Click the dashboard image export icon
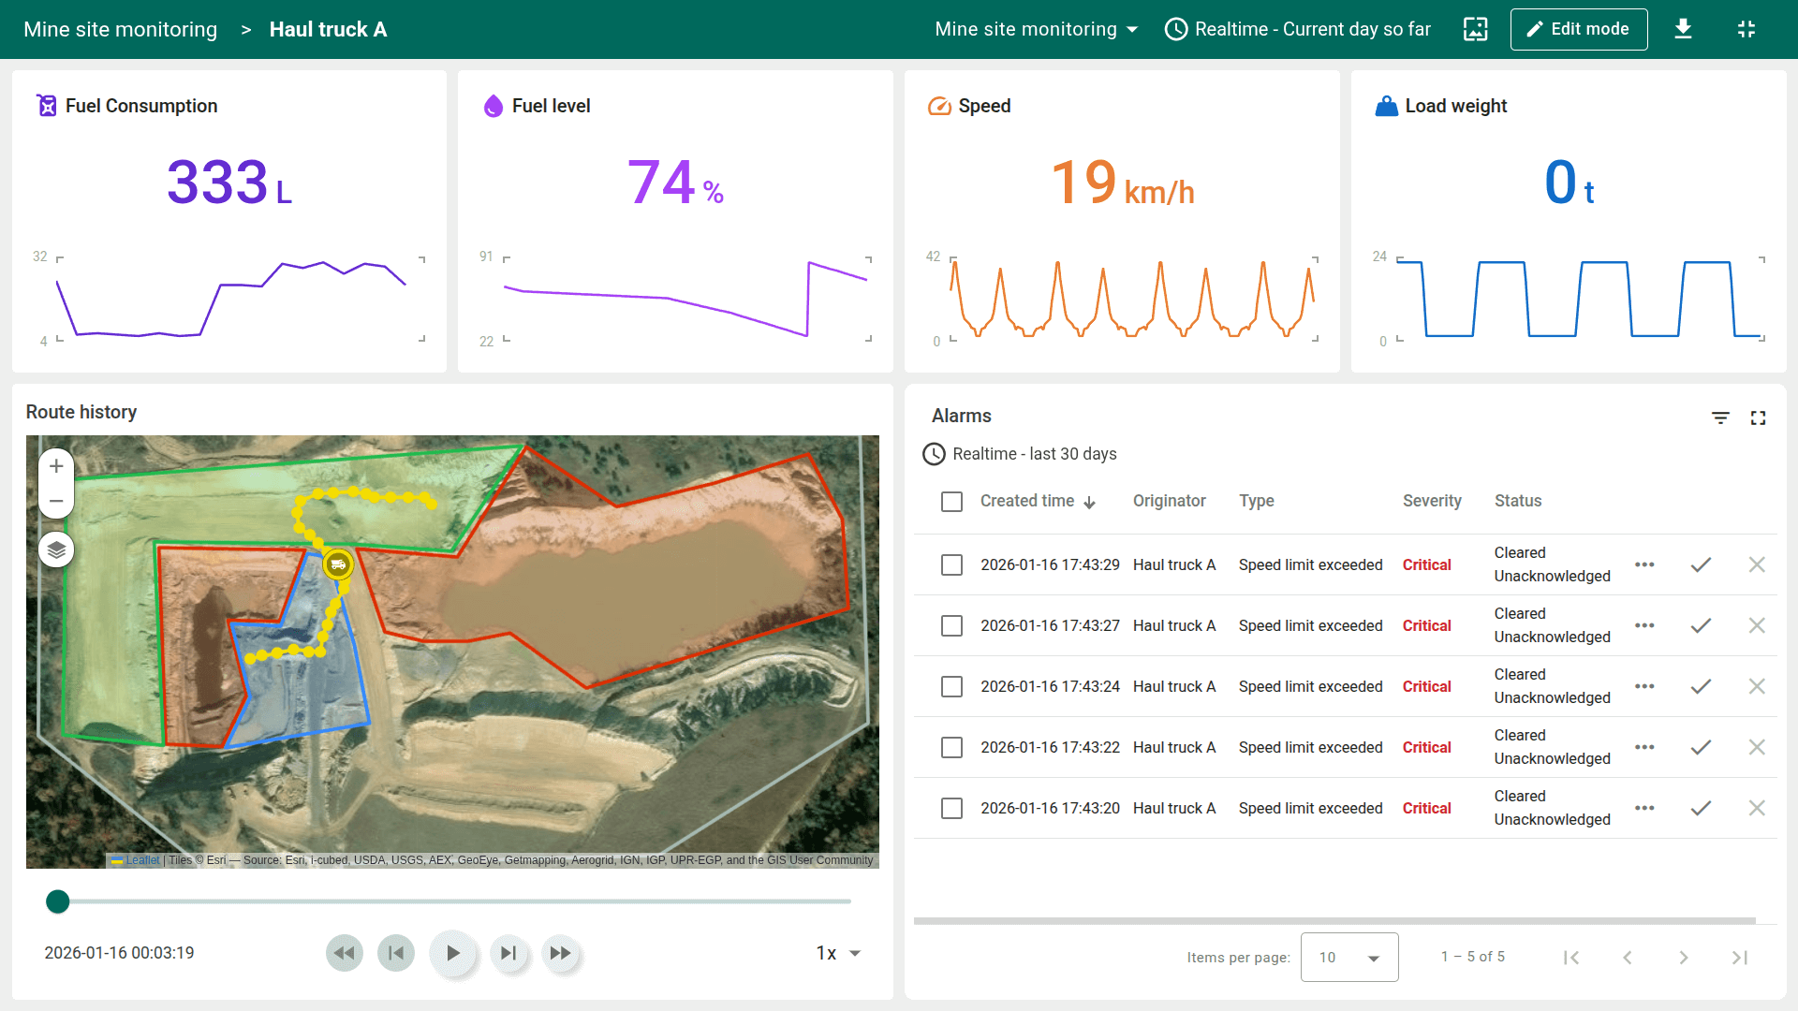1798x1011 pixels. 1475,29
